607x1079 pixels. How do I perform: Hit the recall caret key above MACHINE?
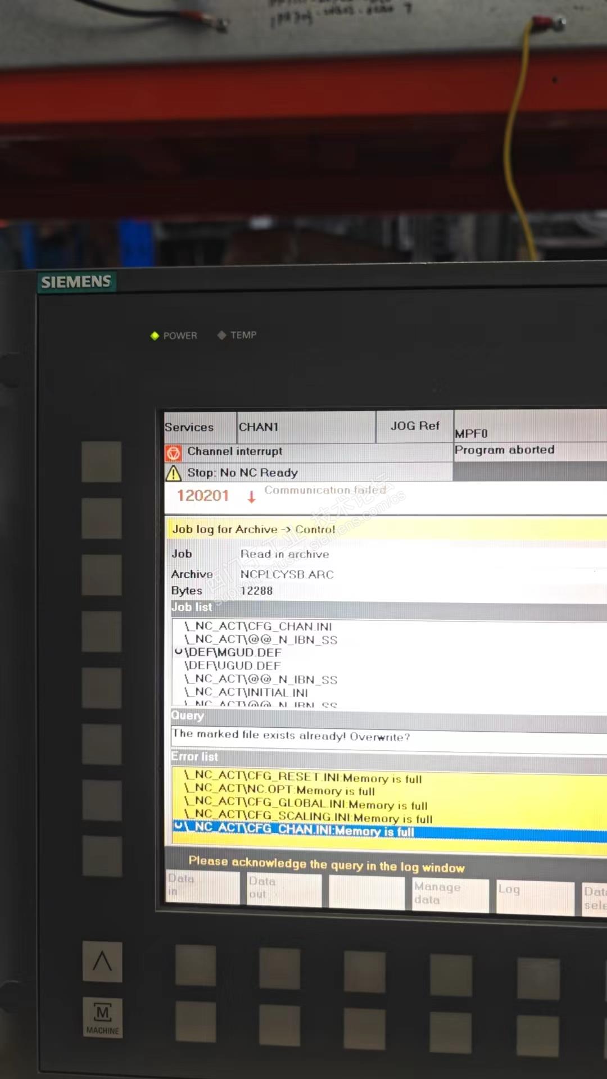[102, 962]
